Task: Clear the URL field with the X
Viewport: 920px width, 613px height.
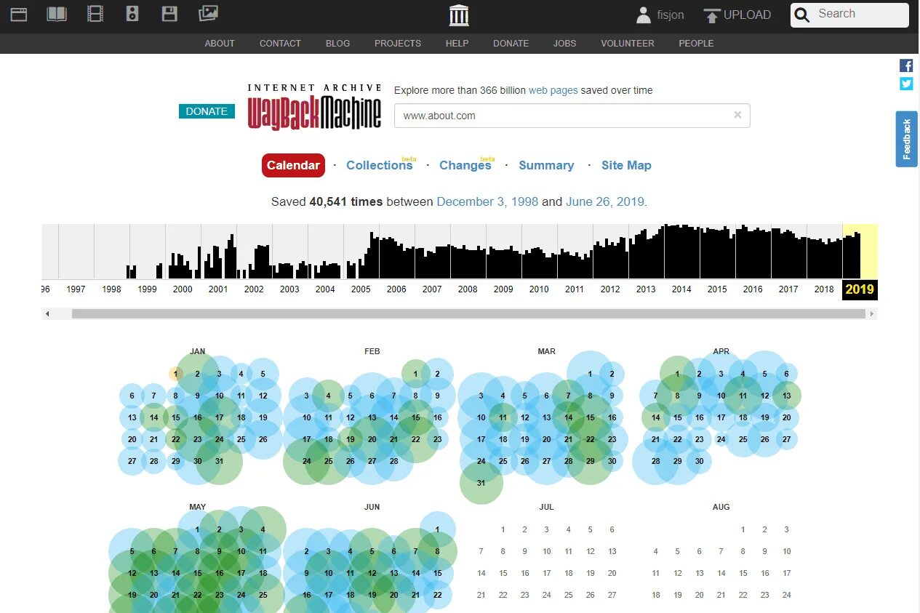Action: [x=737, y=115]
